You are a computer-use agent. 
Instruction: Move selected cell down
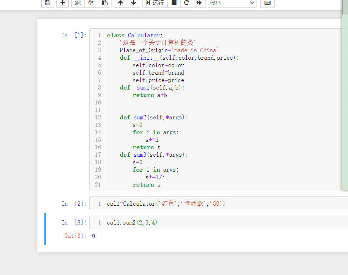[x=133, y=3]
